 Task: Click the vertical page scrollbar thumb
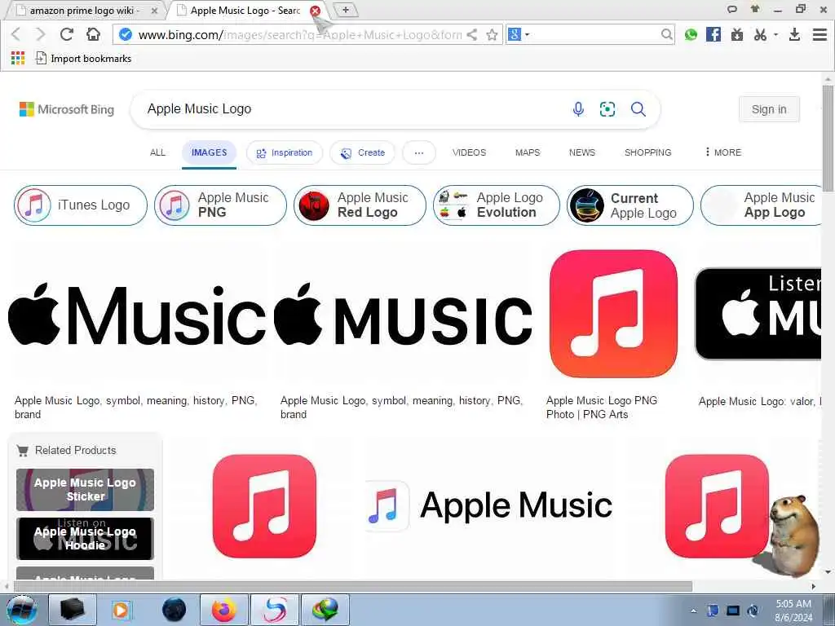pos(828,139)
